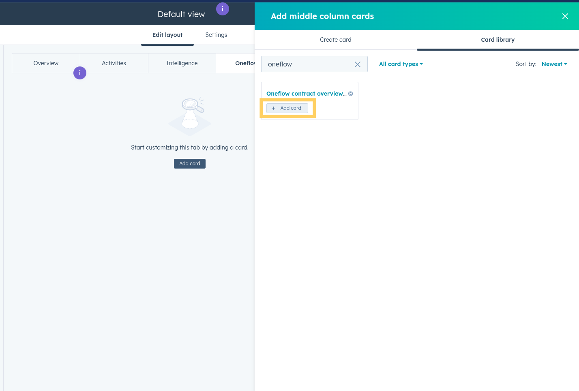579x391 pixels.
Task: Close the Add middle column cards panel
Action: point(565,16)
